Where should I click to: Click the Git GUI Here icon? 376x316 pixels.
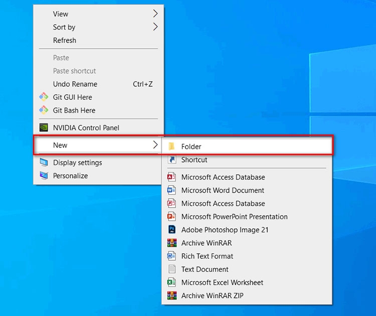point(44,97)
